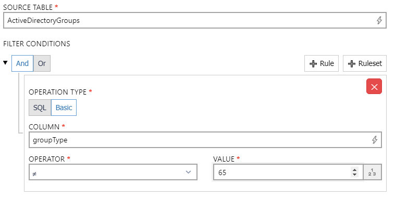Add a new Ruleset
The width and height of the screenshot is (395, 199).
(x=365, y=63)
